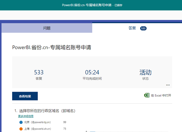
Task: Click the orange 上海 legend dot
Action: click(x=21, y=129)
